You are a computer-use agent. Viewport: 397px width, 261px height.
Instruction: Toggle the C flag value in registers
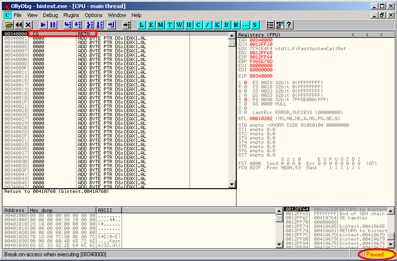[x=245, y=82]
